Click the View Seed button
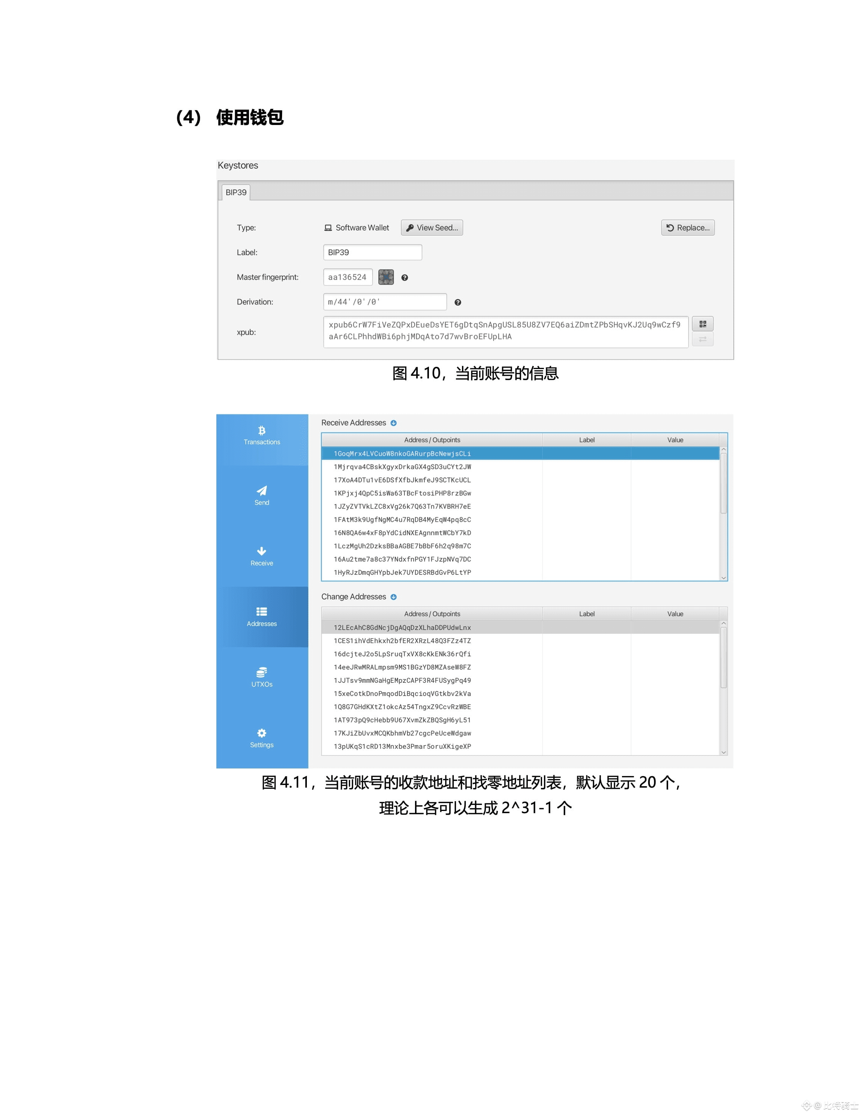The image size is (862, 1115). [432, 228]
